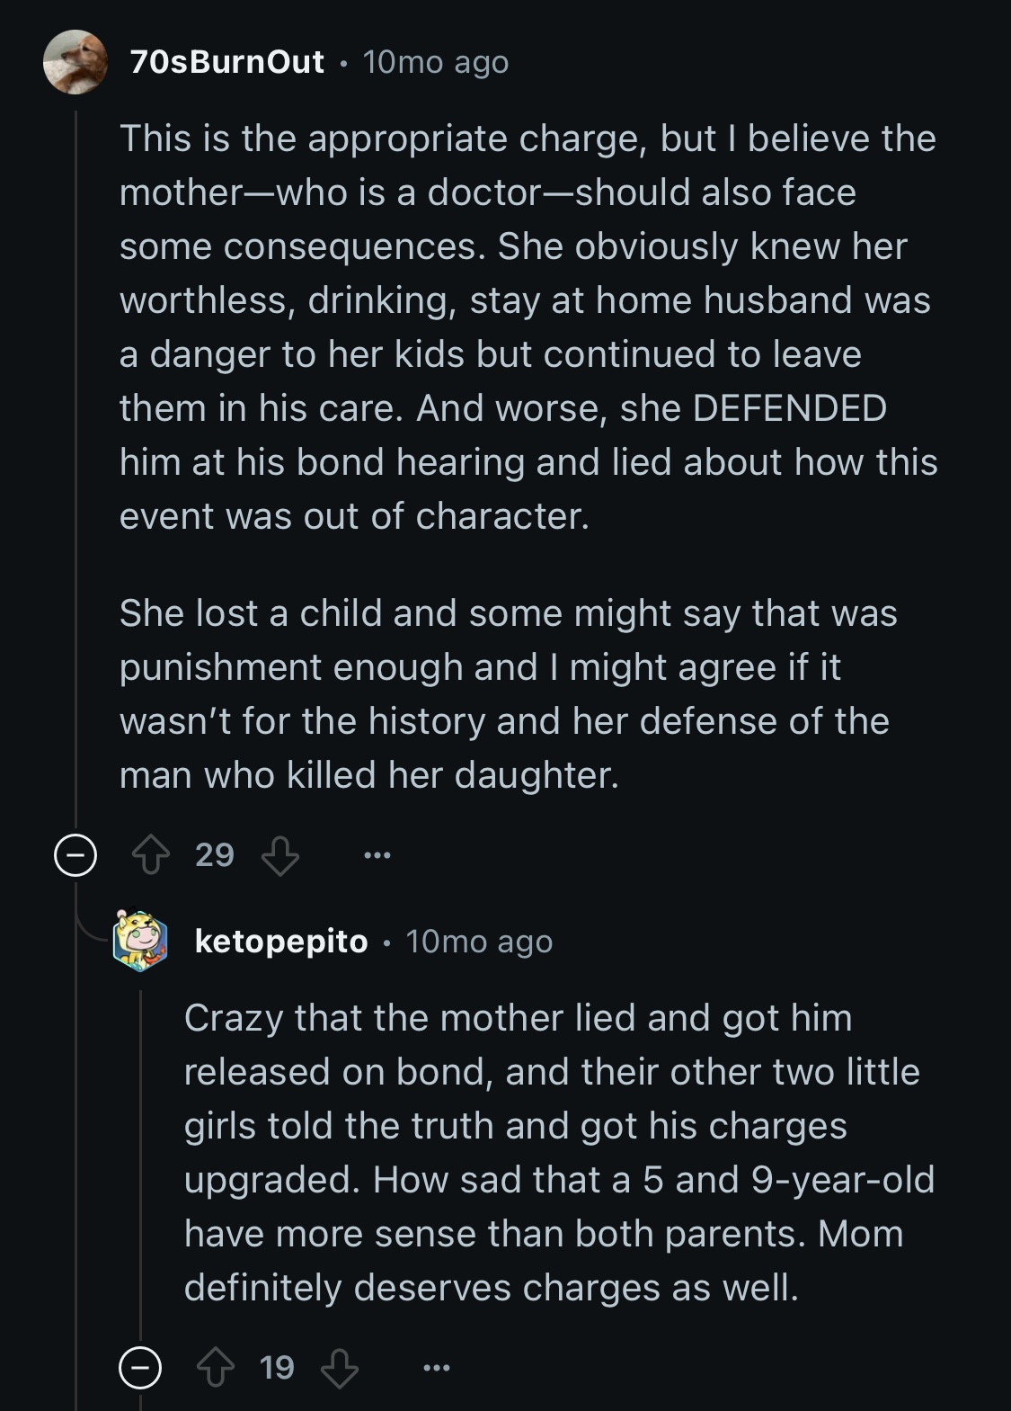Upvote 70sBurnOut's comment
Viewport: 1011px width, 1411px height.
pyautogui.click(x=151, y=855)
